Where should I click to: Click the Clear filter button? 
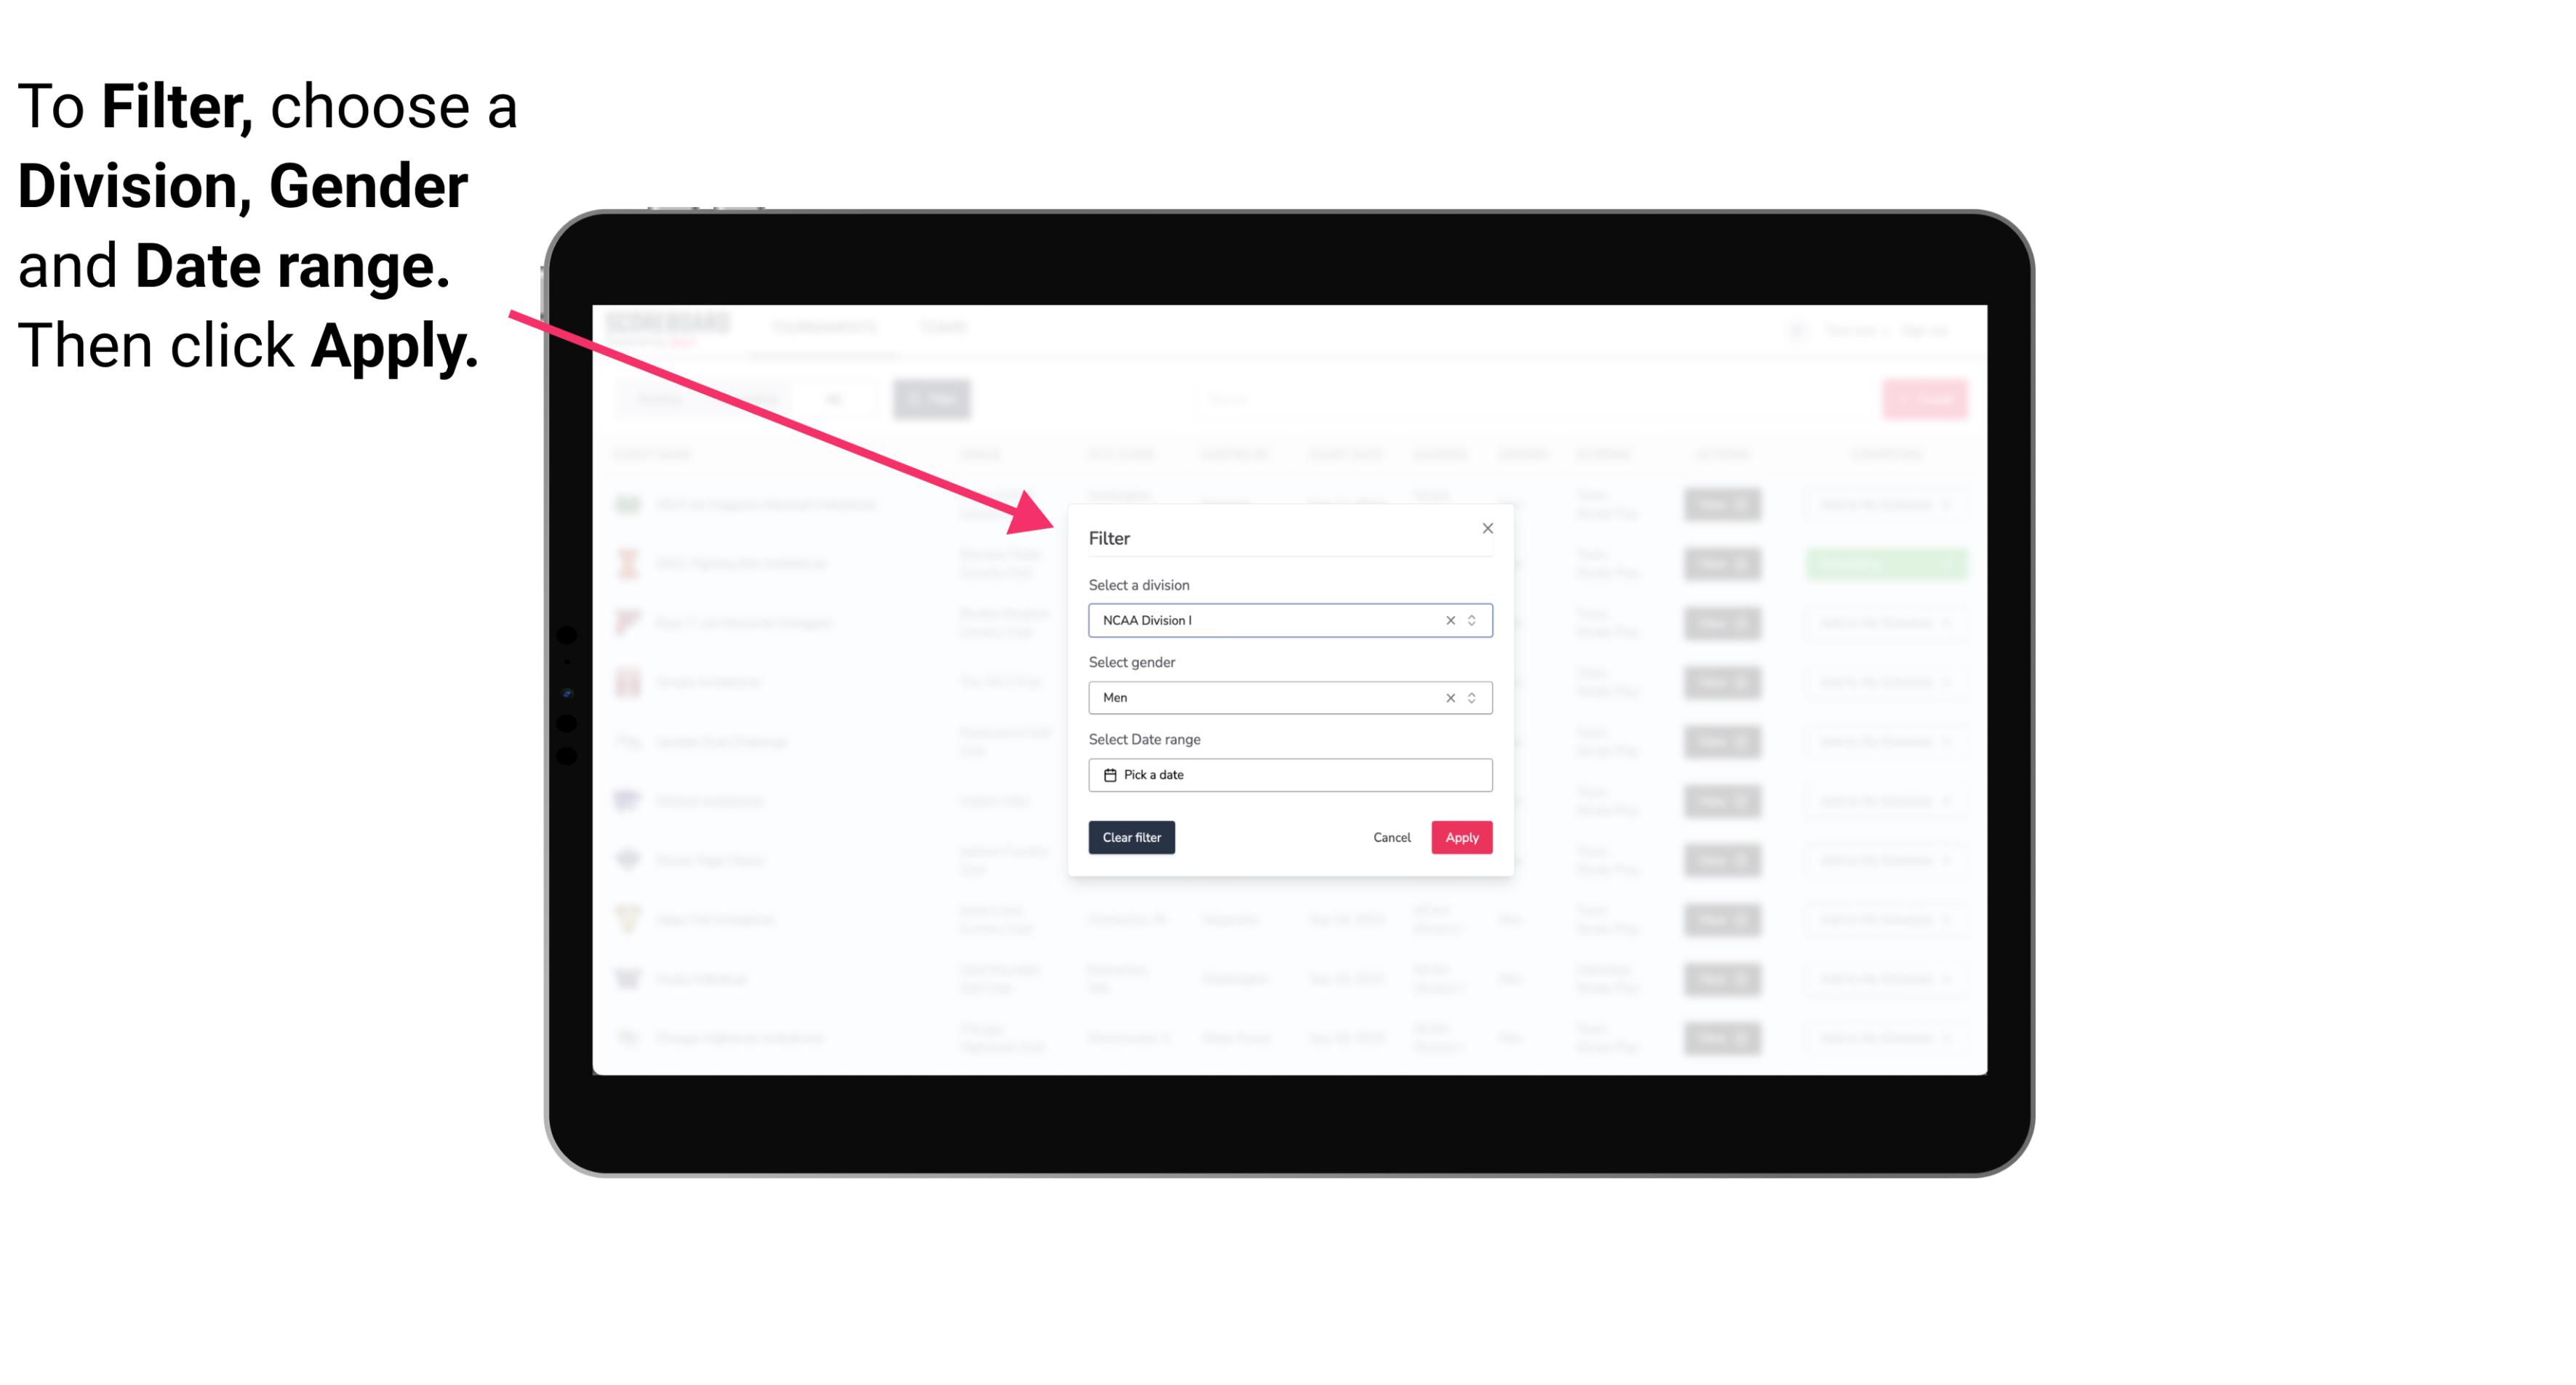tap(1132, 838)
